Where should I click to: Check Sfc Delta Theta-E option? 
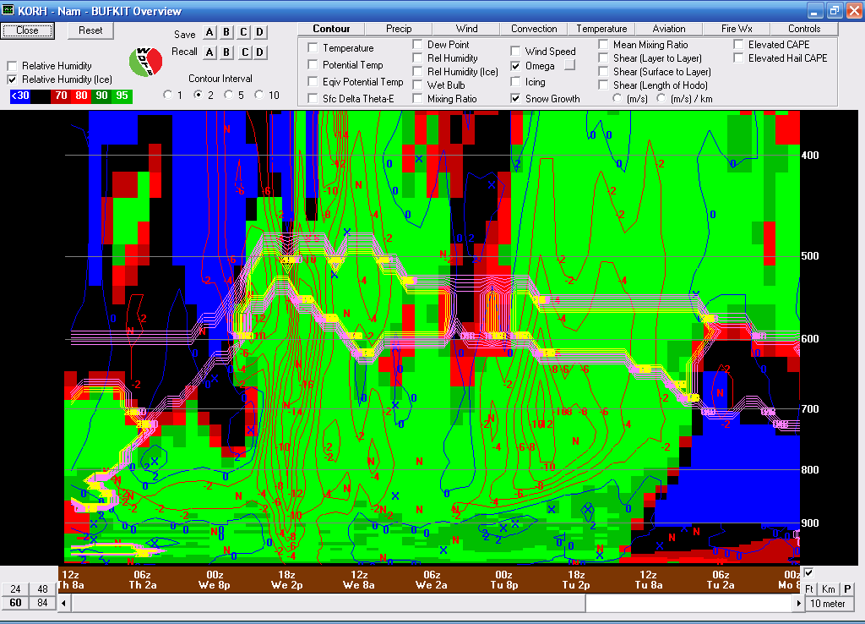pyautogui.click(x=313, y=98)
